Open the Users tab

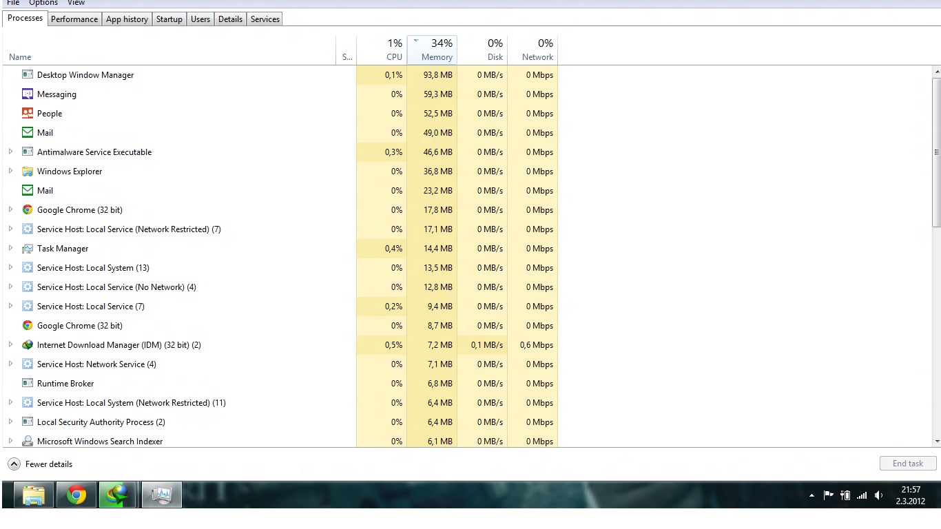point(200,19)
